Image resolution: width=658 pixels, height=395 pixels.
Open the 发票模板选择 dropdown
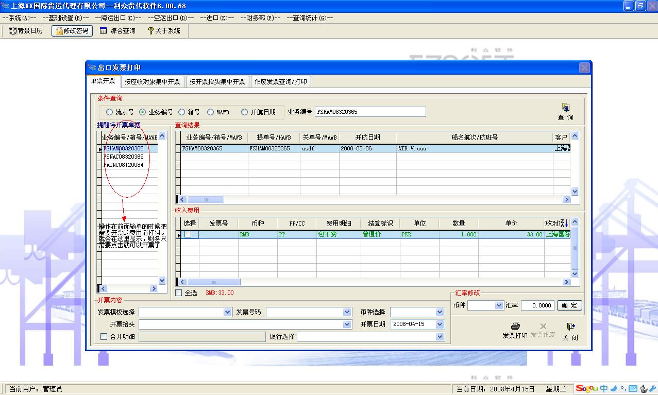click(228, 312)
